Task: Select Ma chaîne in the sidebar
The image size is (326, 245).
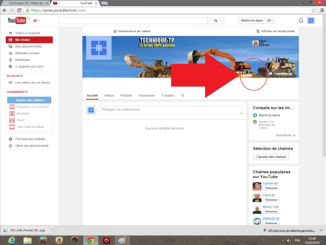Action: (x=29, y=40)
